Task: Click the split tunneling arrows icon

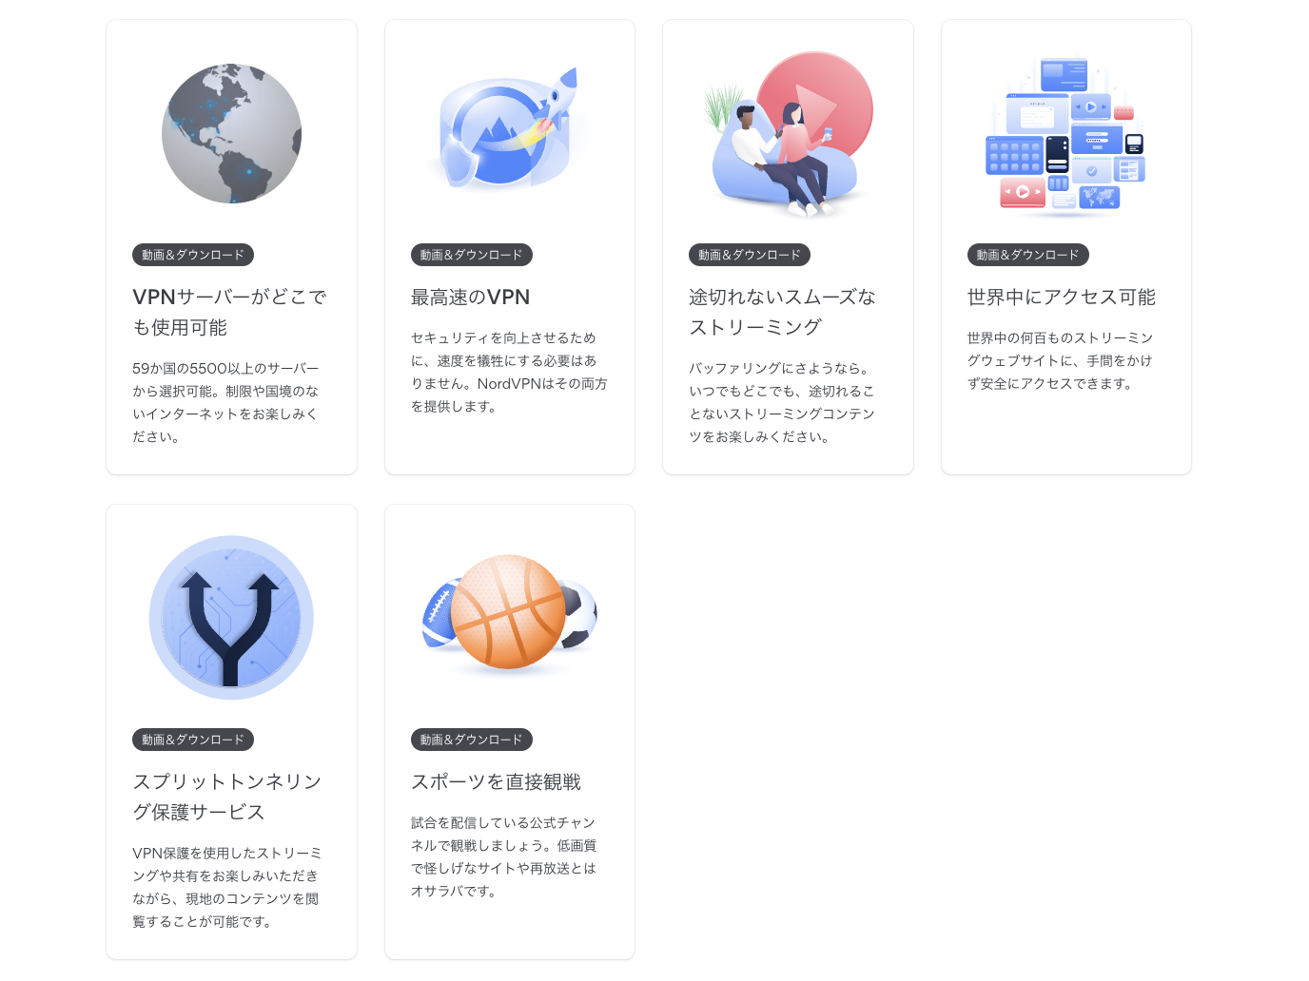Action: [231, 618]
